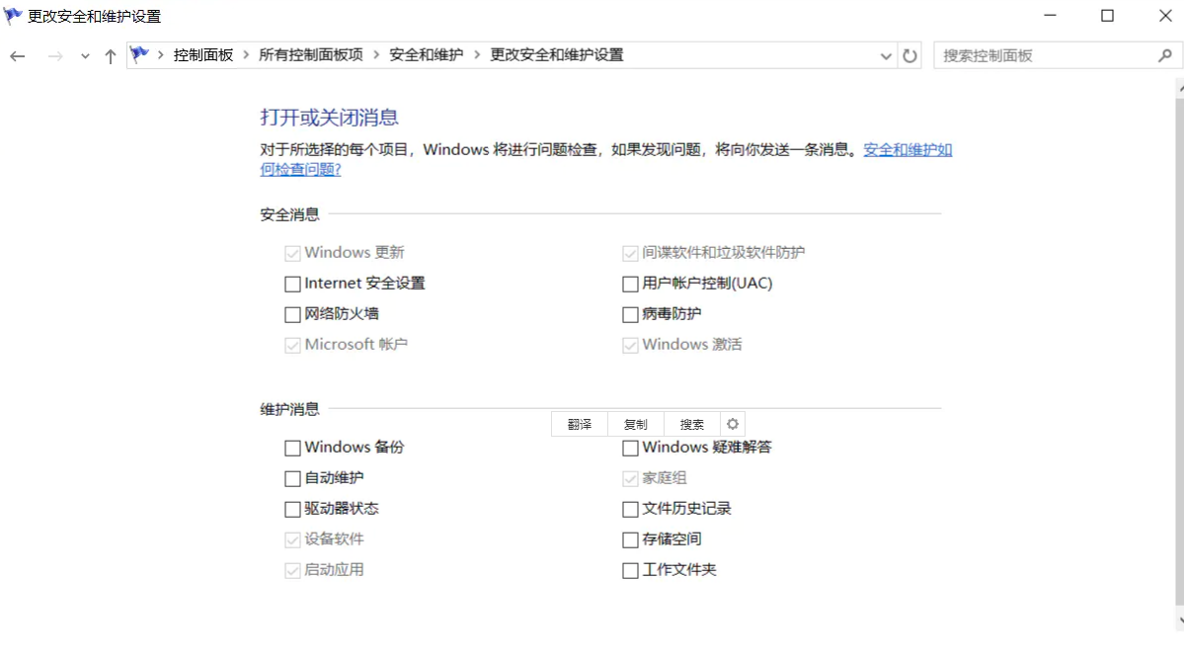This screenshot has width=1184, height=661.
Task: Minimize the control panel window
Action: coord(1050,16)
